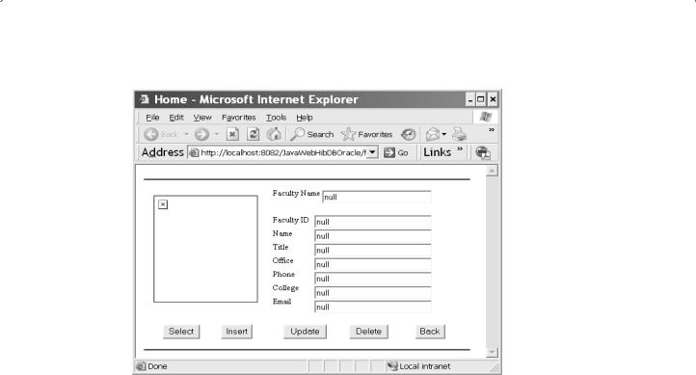Open the Forward button history dropdown arrow
The height and width of the screenshot is (375, 696).
click(217, 134)
